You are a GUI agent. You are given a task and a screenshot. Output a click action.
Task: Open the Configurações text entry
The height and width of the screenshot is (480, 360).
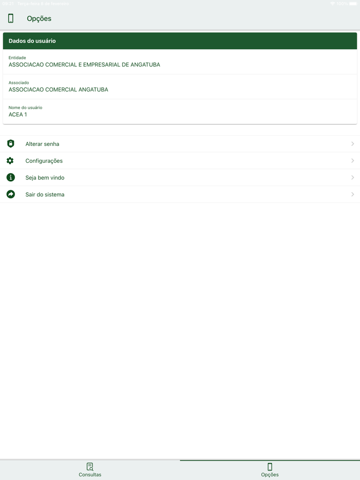[x=44, y=161]
